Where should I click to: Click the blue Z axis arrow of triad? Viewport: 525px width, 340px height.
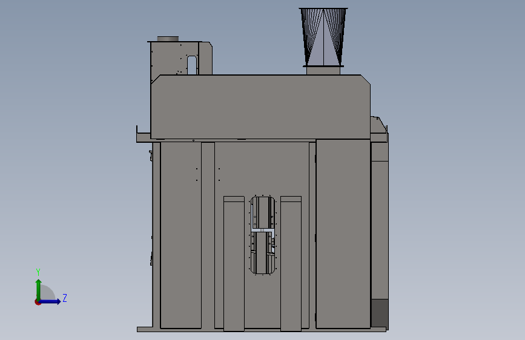[x=50, y=301]
